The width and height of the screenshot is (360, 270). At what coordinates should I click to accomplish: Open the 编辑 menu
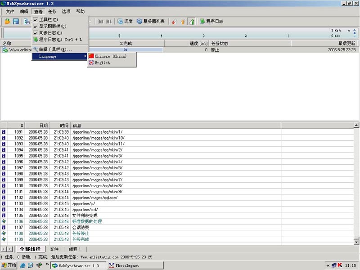pos(24,12)
